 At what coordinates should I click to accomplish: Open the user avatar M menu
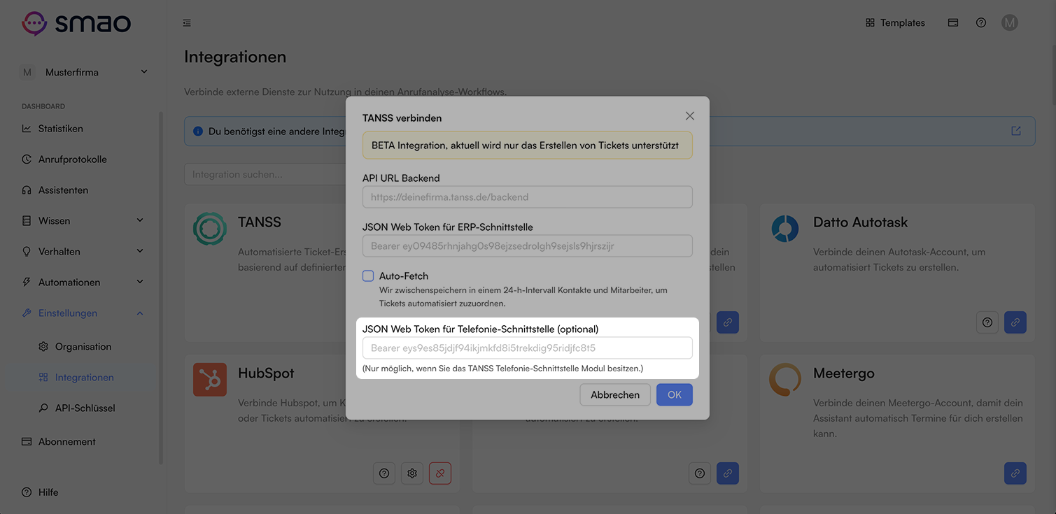tap(1009, 23)
